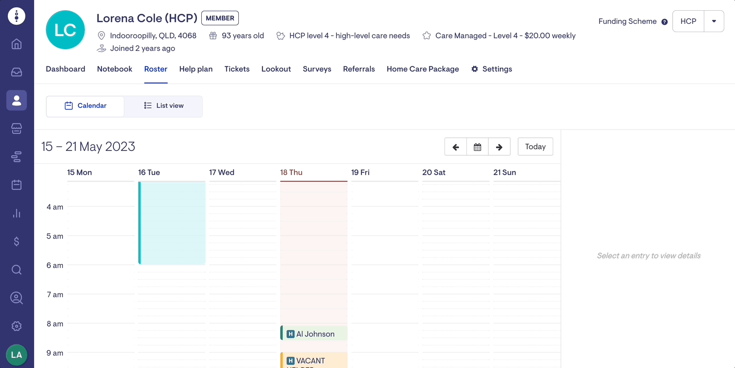
Task: Open the three-dot menu at top left
Action: tap(17, 16)
